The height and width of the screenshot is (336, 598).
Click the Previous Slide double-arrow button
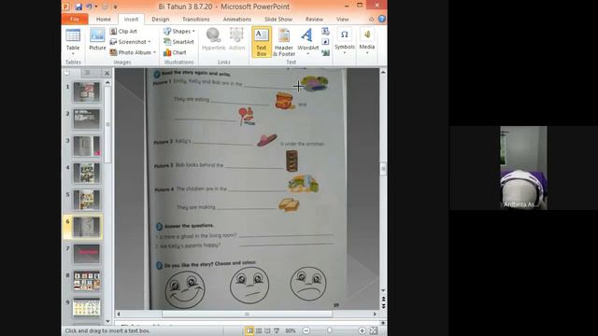383,299
